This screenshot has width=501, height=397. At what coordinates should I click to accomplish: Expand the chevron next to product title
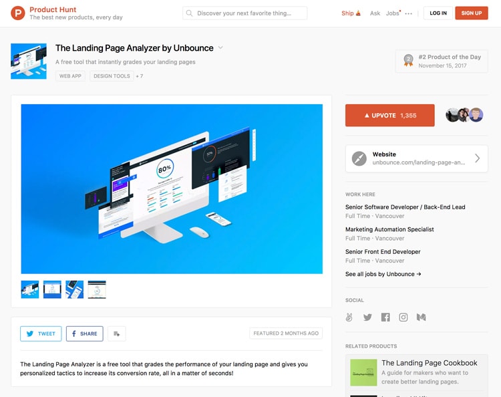(220, 48)
